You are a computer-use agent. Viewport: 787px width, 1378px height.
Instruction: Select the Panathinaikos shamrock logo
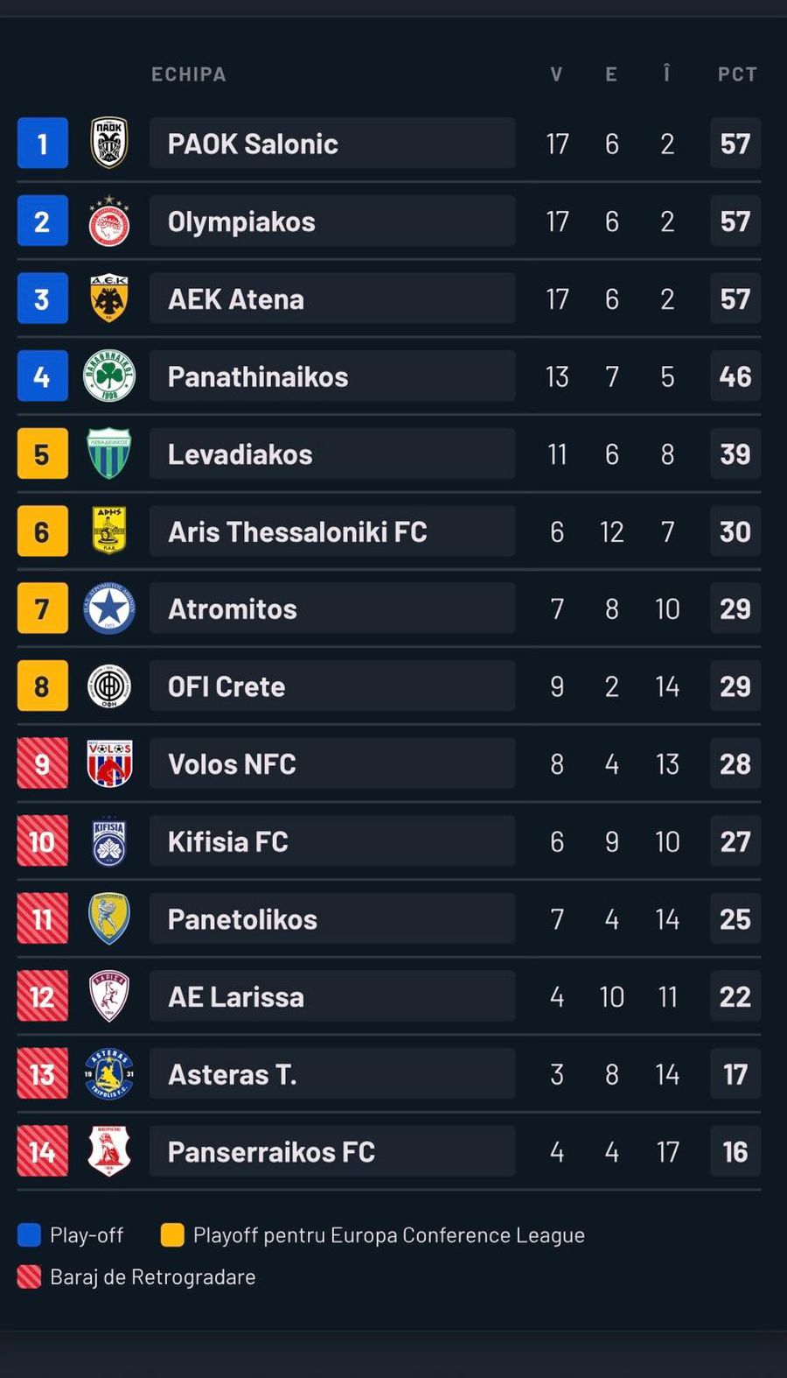109,376
